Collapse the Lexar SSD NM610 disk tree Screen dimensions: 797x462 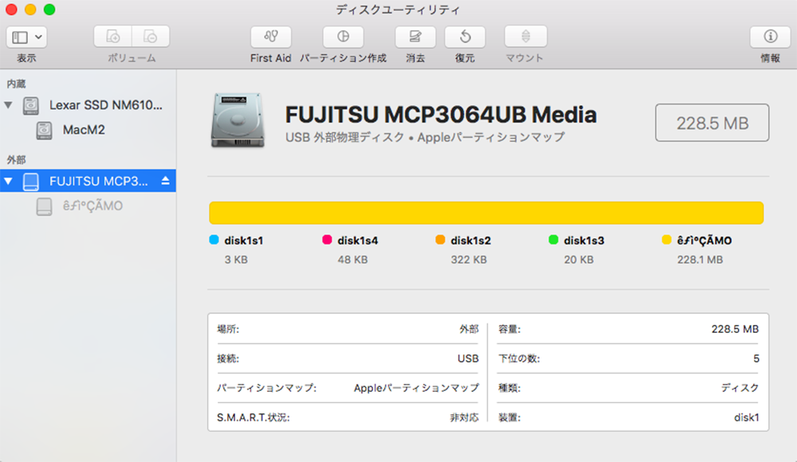(8, 105)
